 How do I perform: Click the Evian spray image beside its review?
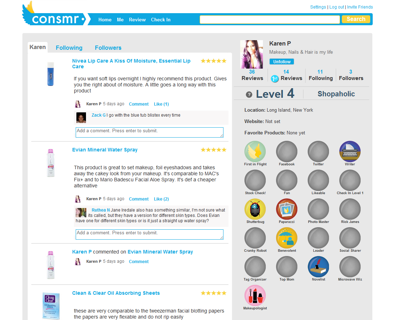coord(51,163)
